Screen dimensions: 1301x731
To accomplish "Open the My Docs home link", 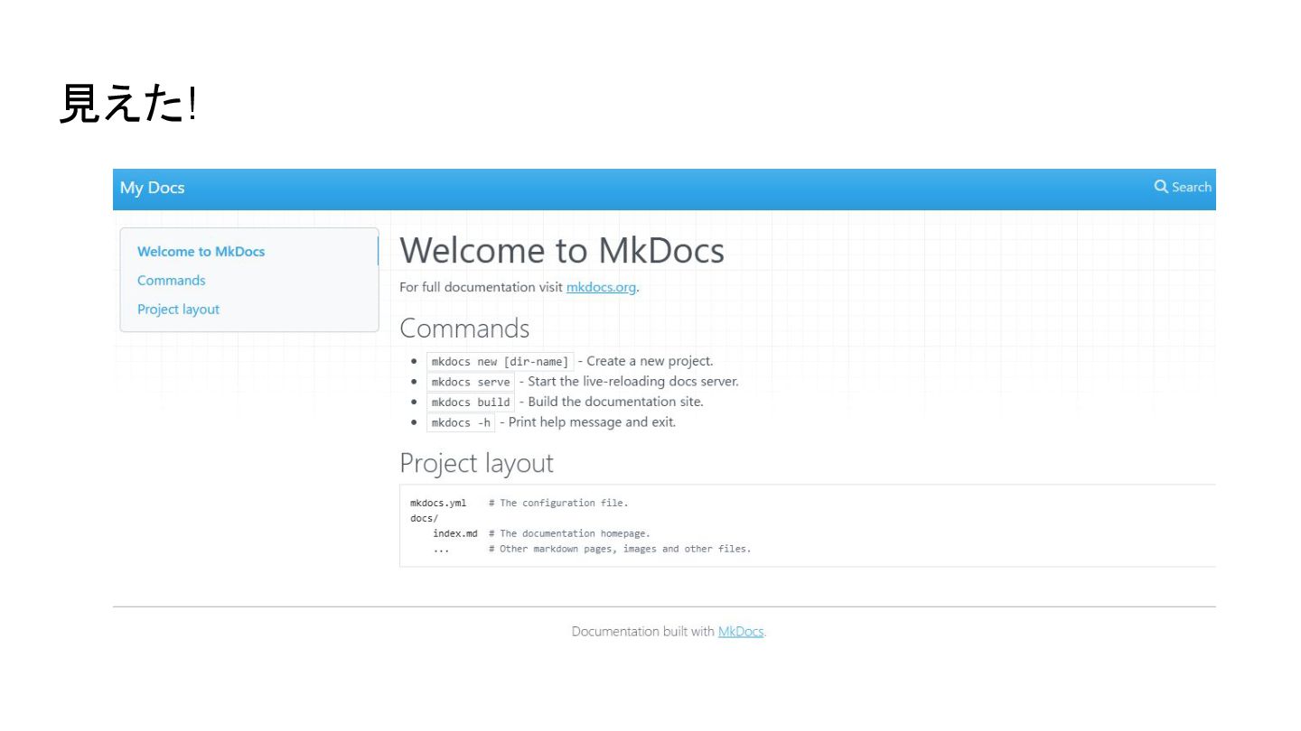I will [152, 188].
